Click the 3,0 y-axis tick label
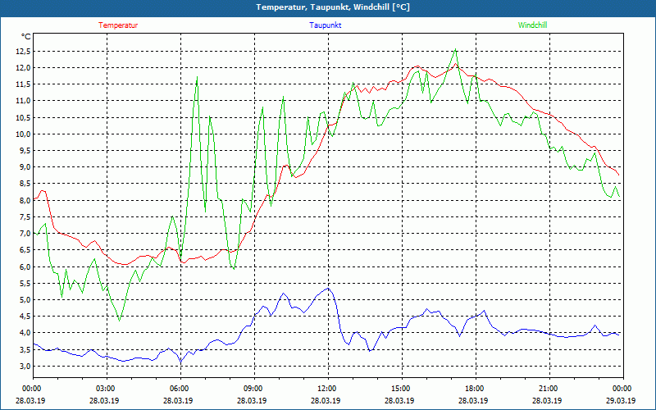656x410 pixels. [x=24, y=367]
